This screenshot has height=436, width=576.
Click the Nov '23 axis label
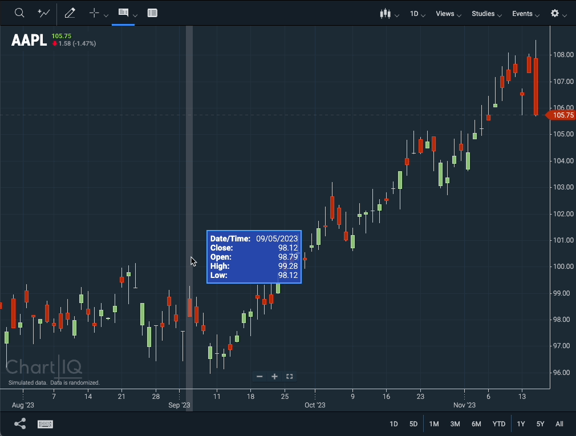[464, 405]
